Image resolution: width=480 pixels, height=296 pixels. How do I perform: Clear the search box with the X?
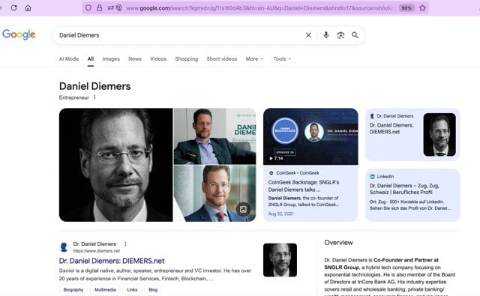[x=308, y=35]
